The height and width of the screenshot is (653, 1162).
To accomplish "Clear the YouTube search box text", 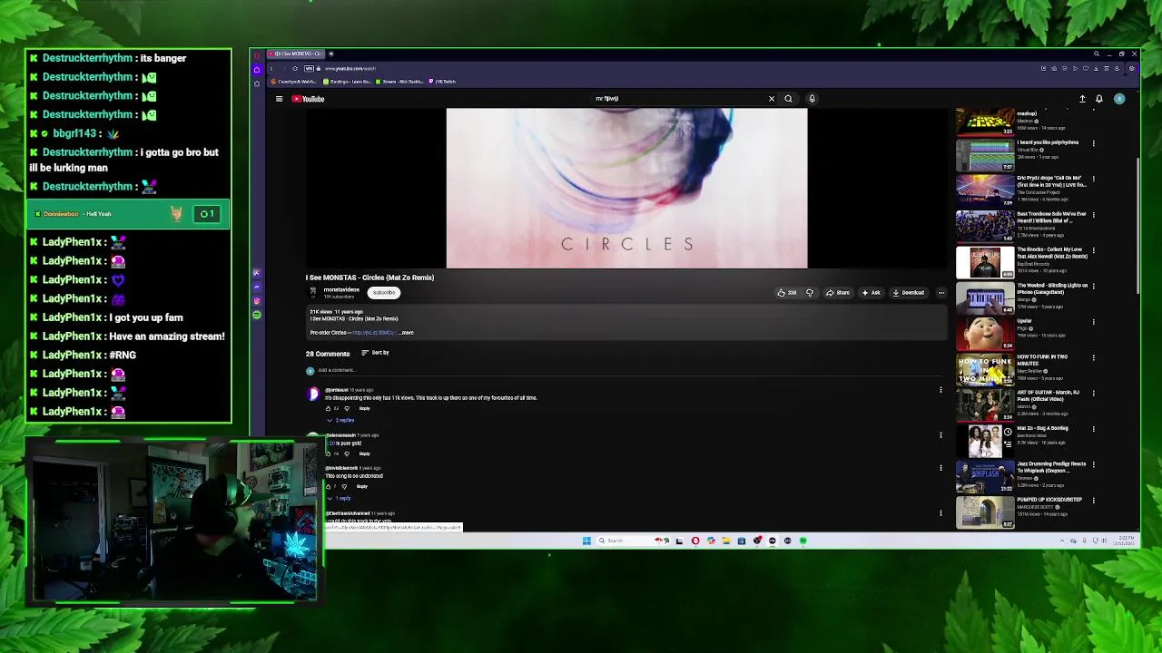I will click(772, 99).
